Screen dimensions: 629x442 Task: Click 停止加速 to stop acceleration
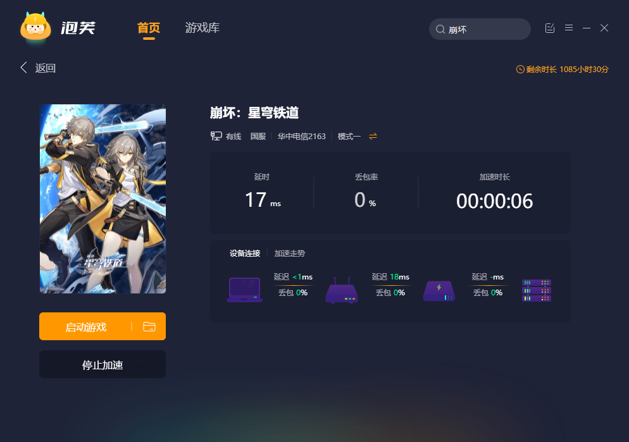tap(103, 364)
